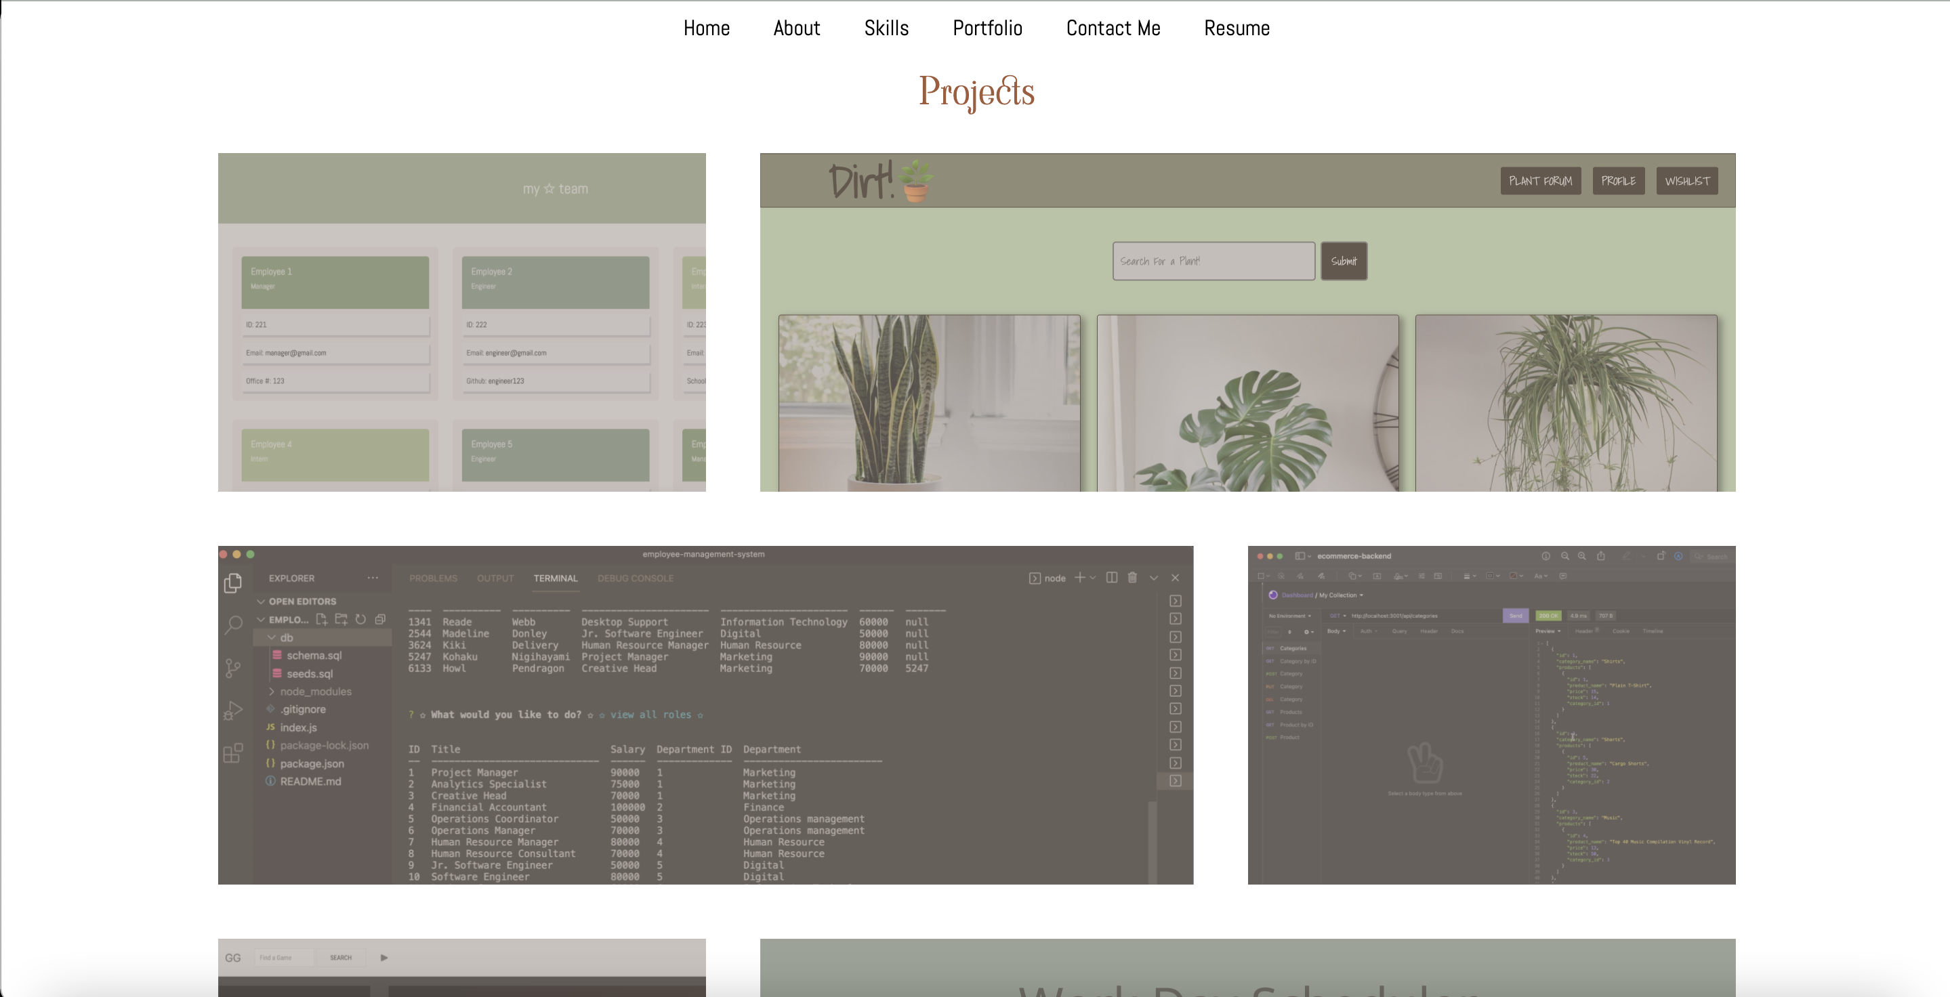Viewport: 1950px width, 997px height.
Task: Click the Extensions blocks icon in VS Code
Action: click(233, 752)
